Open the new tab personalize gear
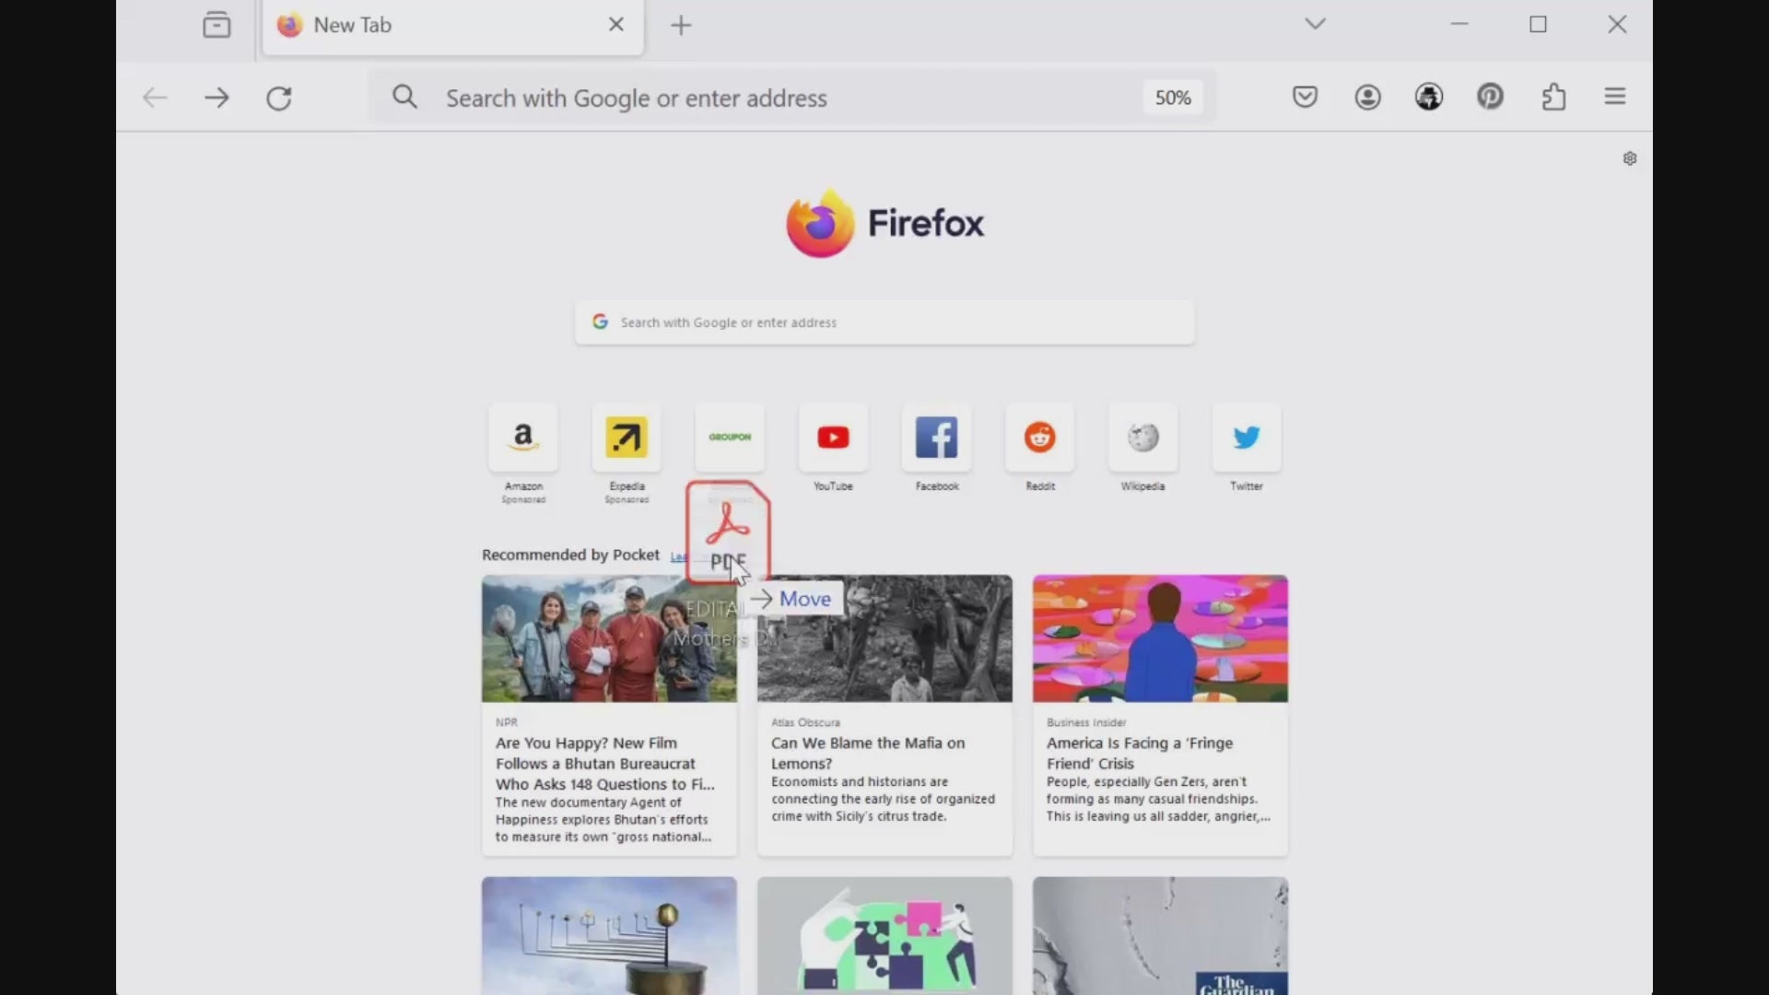The width and height of the screenshot is (1769, 995). click(1629, 158)
